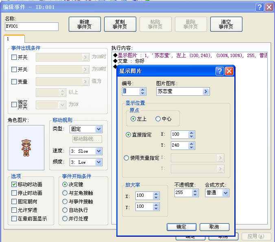Screen dimensions: 275x242
Task: Toggle the 在最前面显示 checkbox
Action: coord(14,219)
